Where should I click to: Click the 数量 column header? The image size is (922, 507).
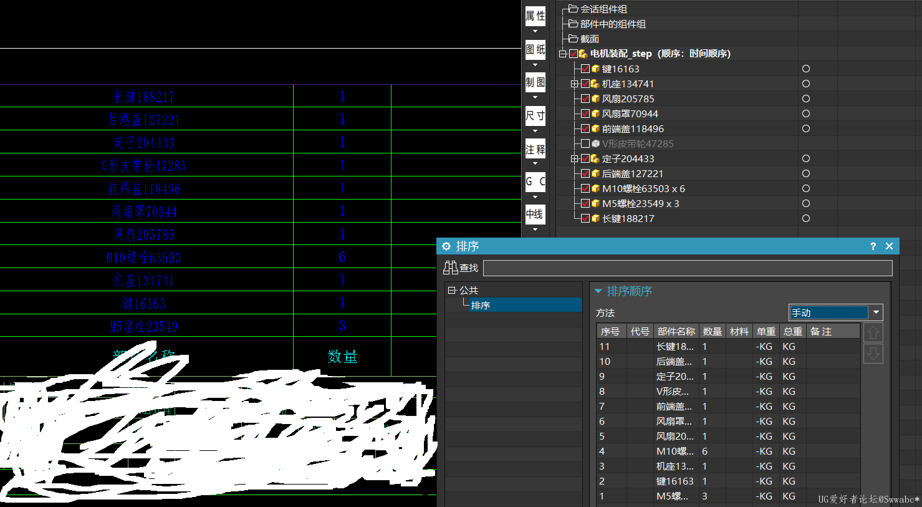[712, 331]
